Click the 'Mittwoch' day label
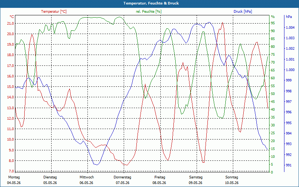The image size is (299, 187). [87, 177]
